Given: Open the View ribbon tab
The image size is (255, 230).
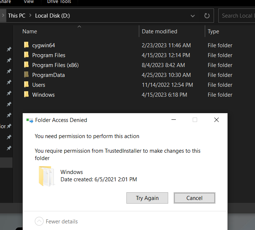Looking at the screenshot, I should point(29,1).
